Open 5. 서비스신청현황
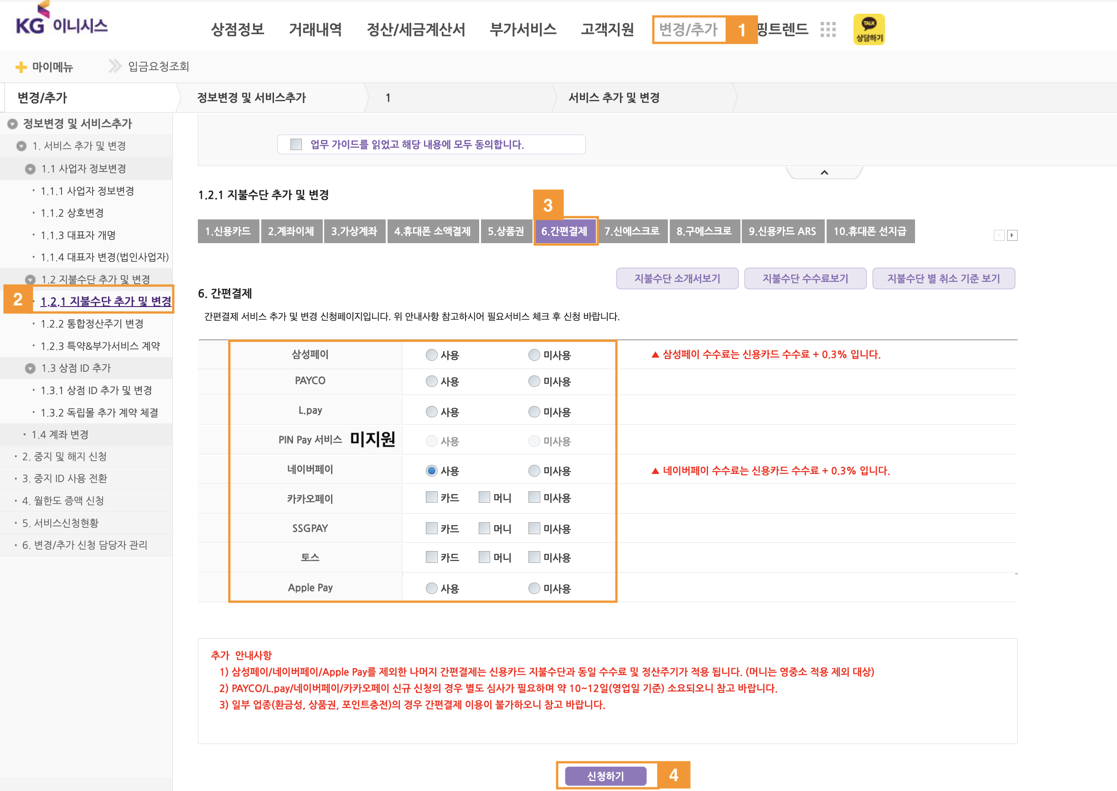The width and height of the screenshot is (1117, 791). pyautogui.click(x=60, y=524)
